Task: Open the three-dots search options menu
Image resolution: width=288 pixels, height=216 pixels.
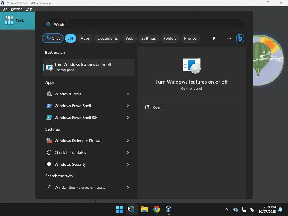Action: tap(229, 38)
